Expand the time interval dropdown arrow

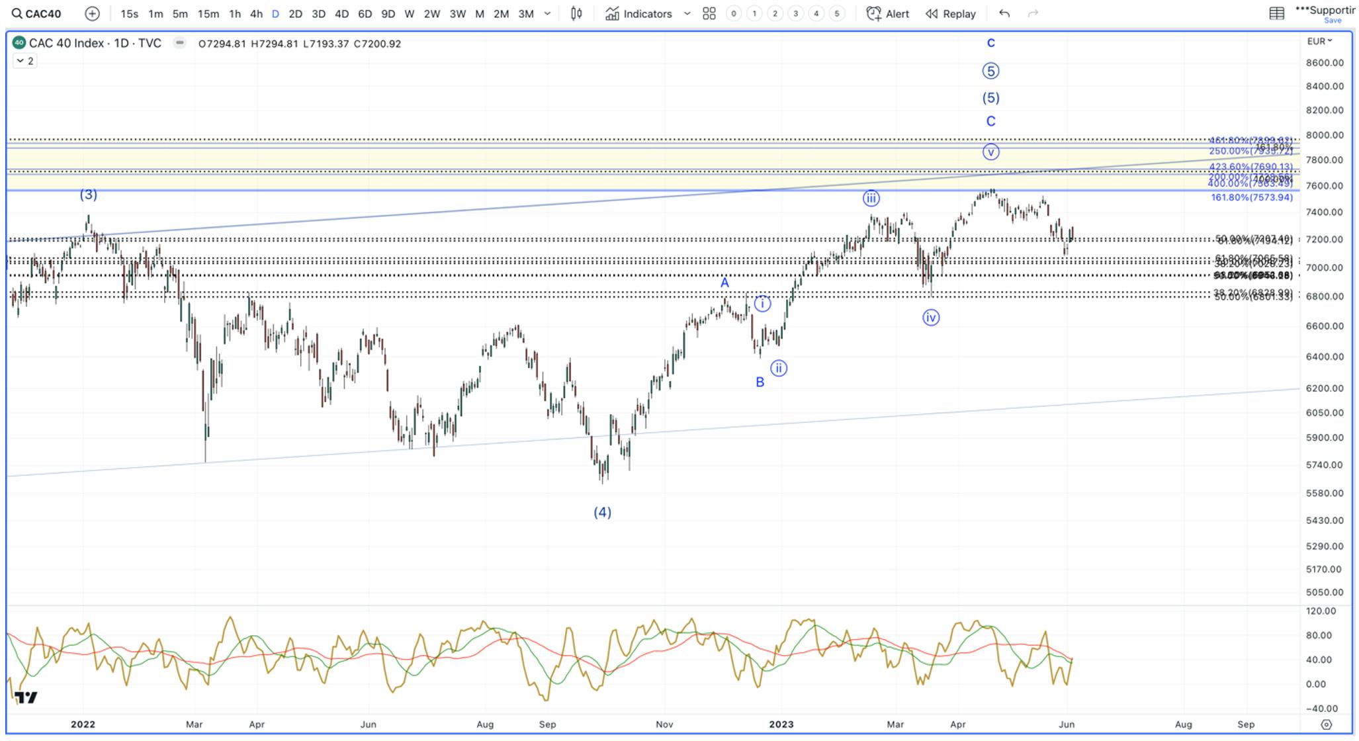(x=547, y=13)
